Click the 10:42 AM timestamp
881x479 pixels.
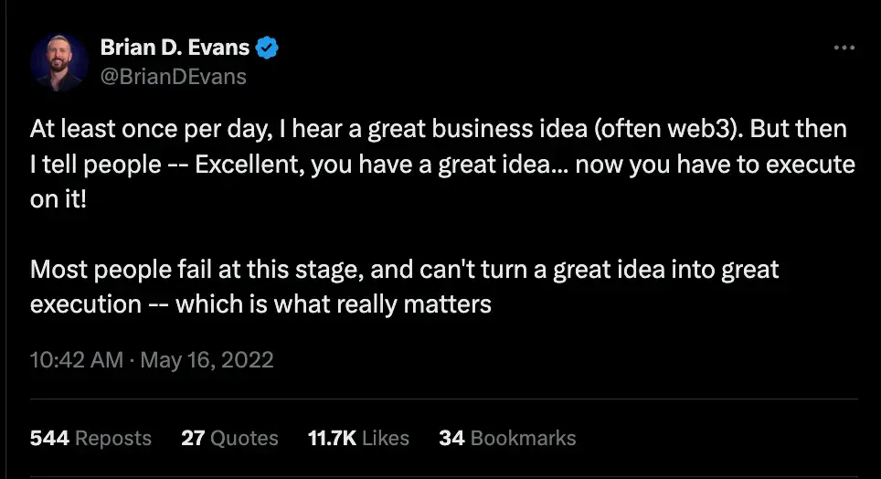(x=76, y=359)
